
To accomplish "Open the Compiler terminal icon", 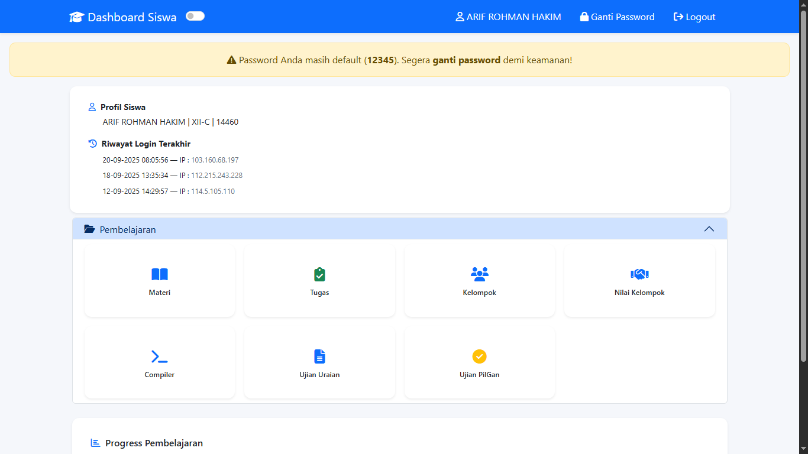I will click(x=159, y=356).
